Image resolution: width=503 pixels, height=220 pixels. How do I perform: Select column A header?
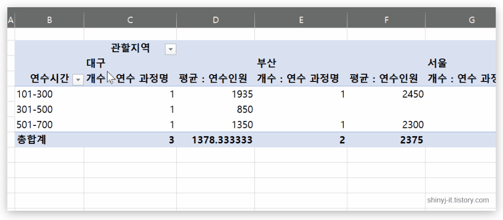tap(11, 20)
